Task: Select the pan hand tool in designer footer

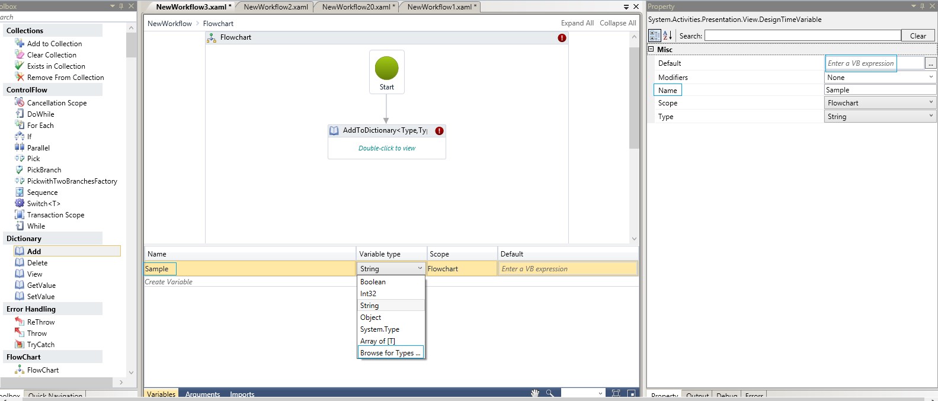Action: pyautogui.click(x=534, y=393)
